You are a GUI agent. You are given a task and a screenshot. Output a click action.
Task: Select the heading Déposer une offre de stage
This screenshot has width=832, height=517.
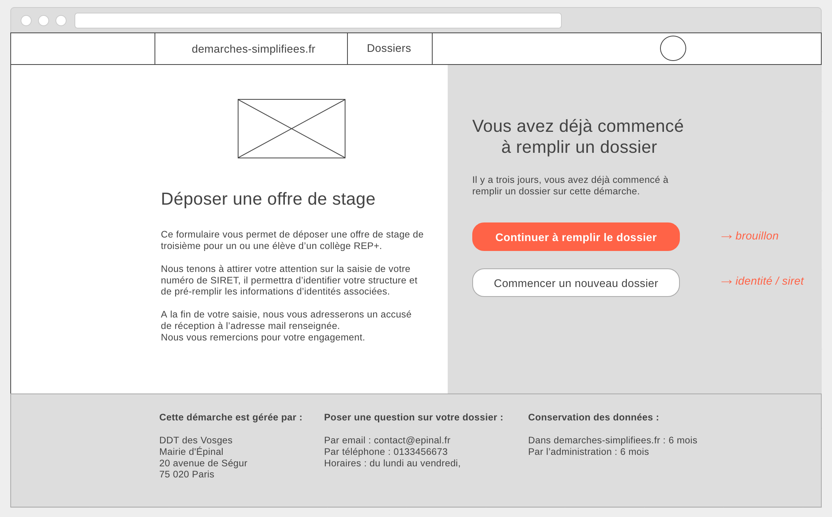click(267, 199)
